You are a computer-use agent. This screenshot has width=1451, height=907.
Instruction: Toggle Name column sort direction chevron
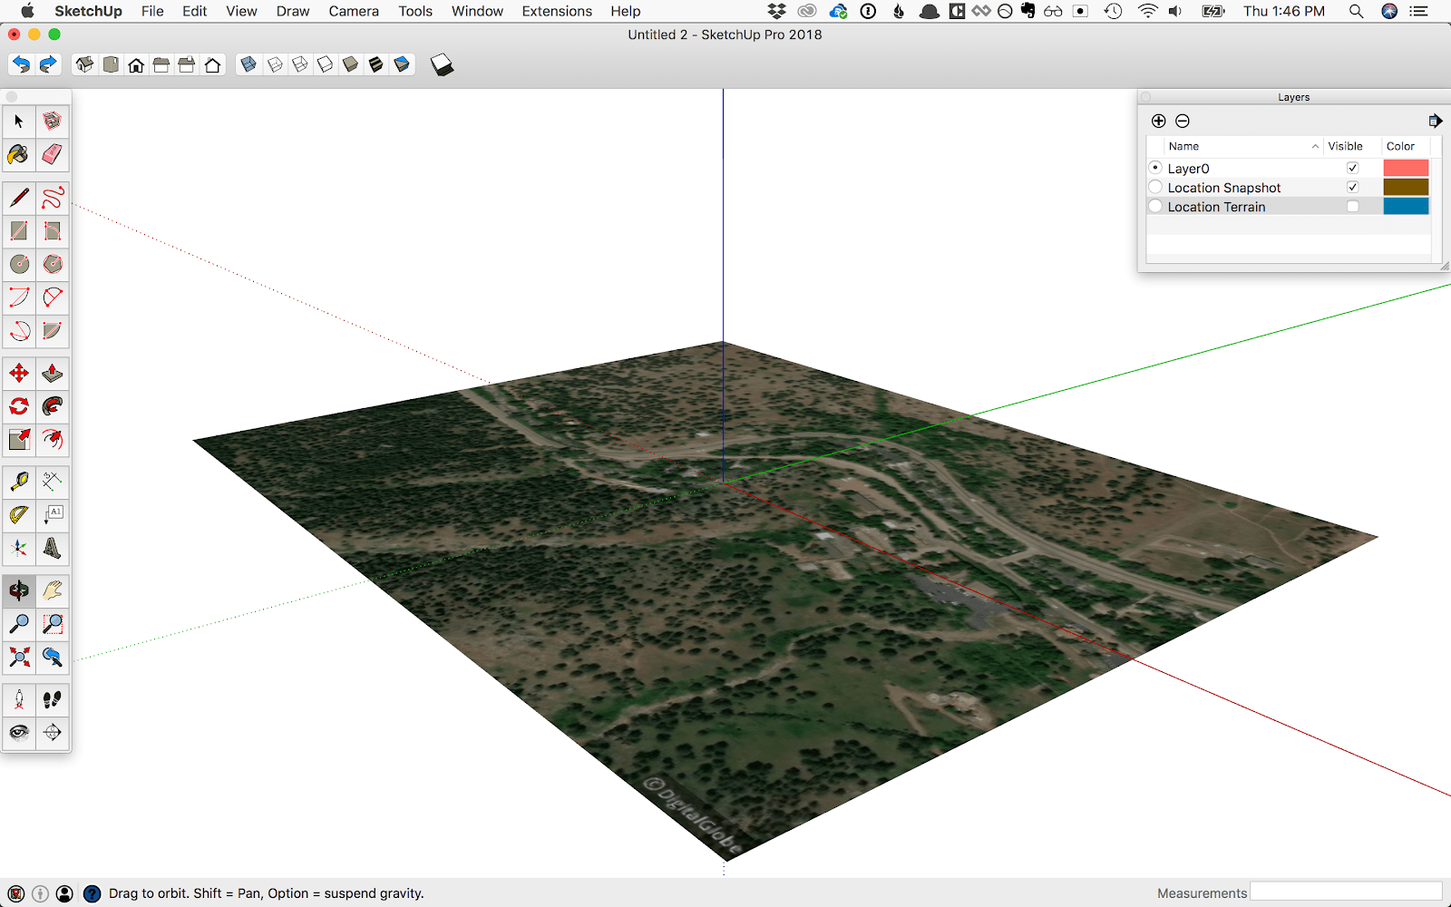click(x=1314, y=146)
